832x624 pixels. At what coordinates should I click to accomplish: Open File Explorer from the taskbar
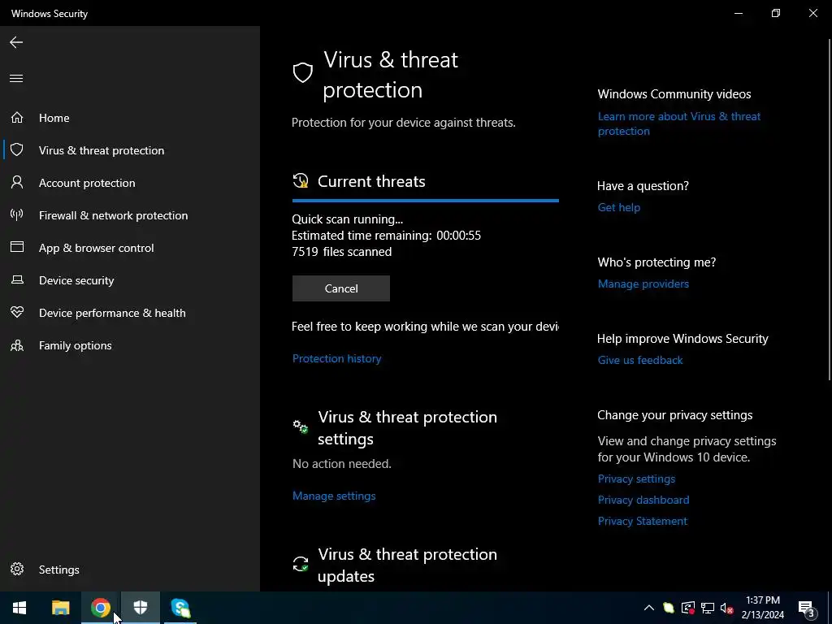click(60, 608)
